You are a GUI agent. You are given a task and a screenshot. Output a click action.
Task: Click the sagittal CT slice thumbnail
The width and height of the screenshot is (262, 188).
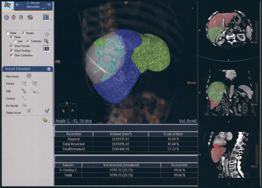pos(229,154)
